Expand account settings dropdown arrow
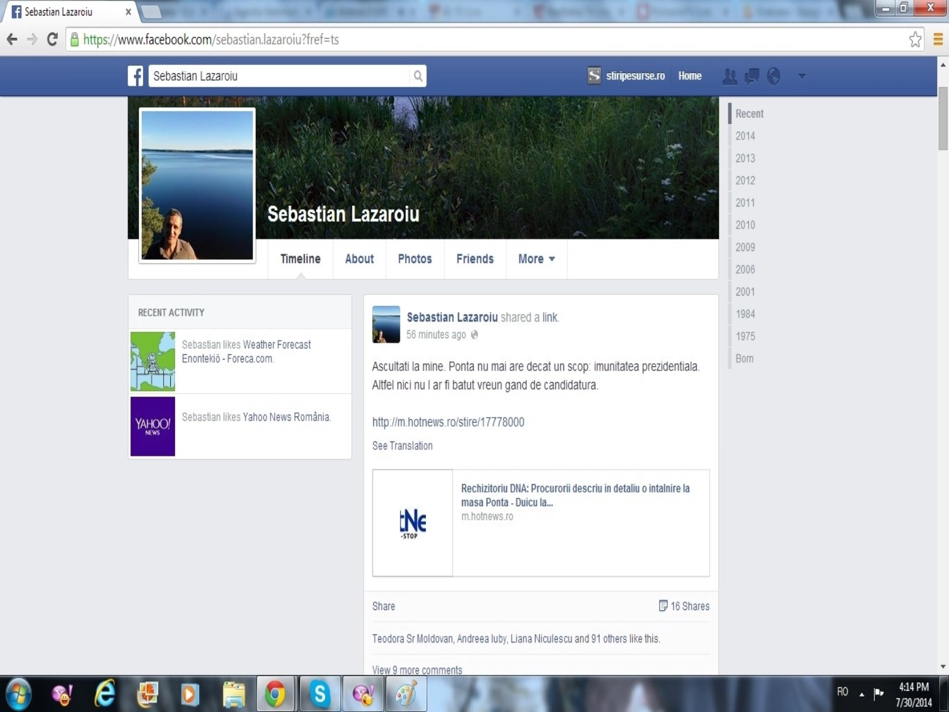Image resolution: width=949 pixels, height=712 pixels. (802, 76)
